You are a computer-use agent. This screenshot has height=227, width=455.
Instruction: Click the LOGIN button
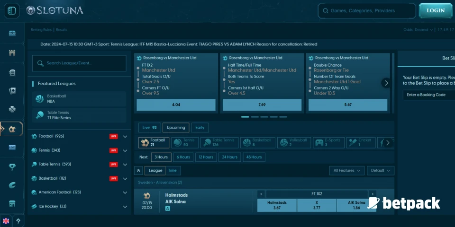point(436,10)
